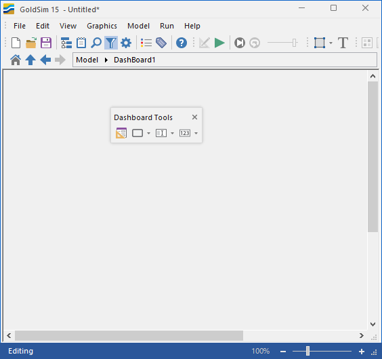Insert a button control from Dashboard Tools
This screenshot has width=382, height=359.
tap(137, 133)
